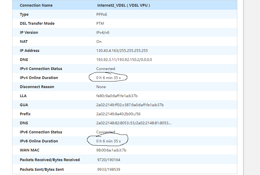260x175 pixels.
Task: Click the IPv6 Online Duration label
Action: pos(39,141)
